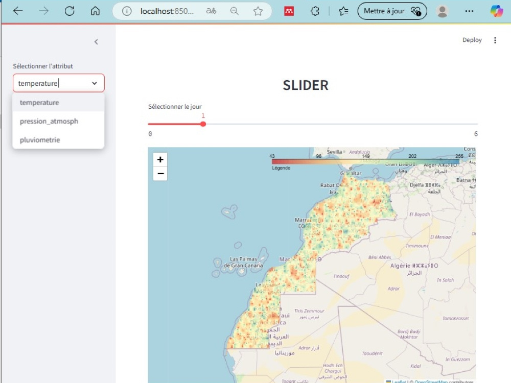Add page to favorites with star icon
This screenshot has width=511, height=383.
pos(258,11)
